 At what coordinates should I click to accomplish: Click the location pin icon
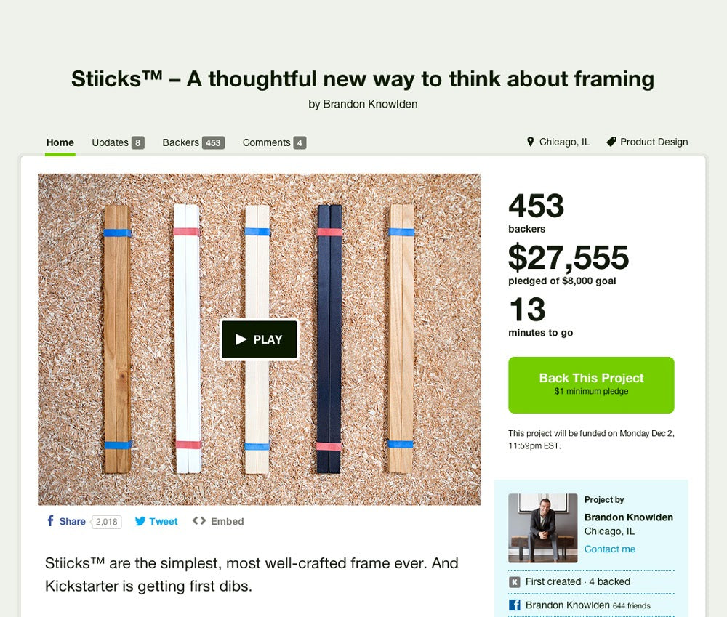[531, 142]
